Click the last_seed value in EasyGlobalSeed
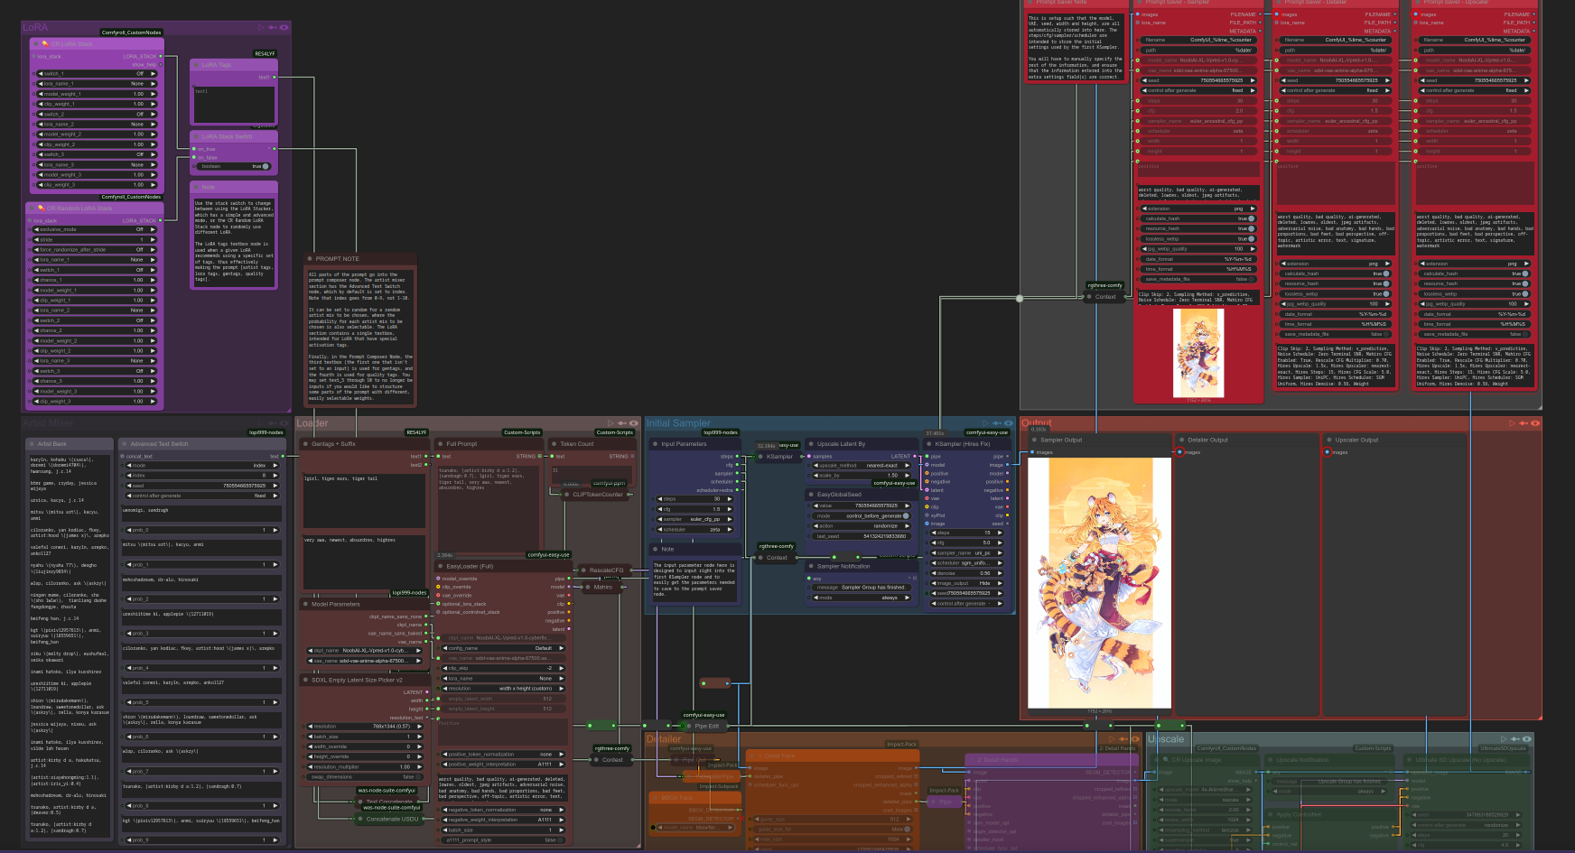 tap(862, 536)
